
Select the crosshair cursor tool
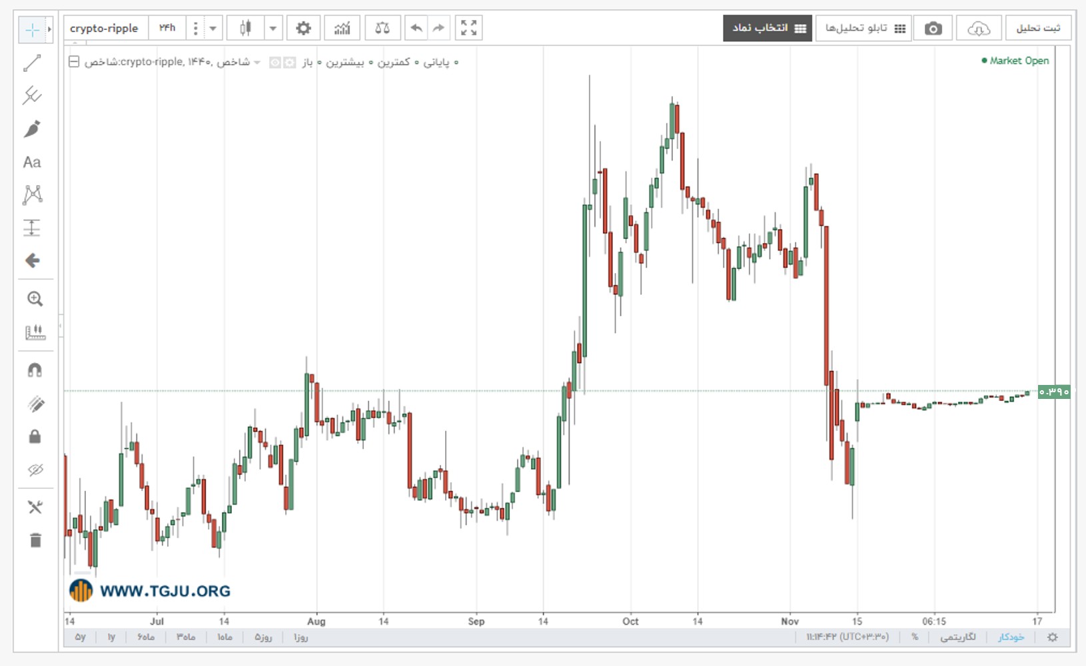point(31,30)
